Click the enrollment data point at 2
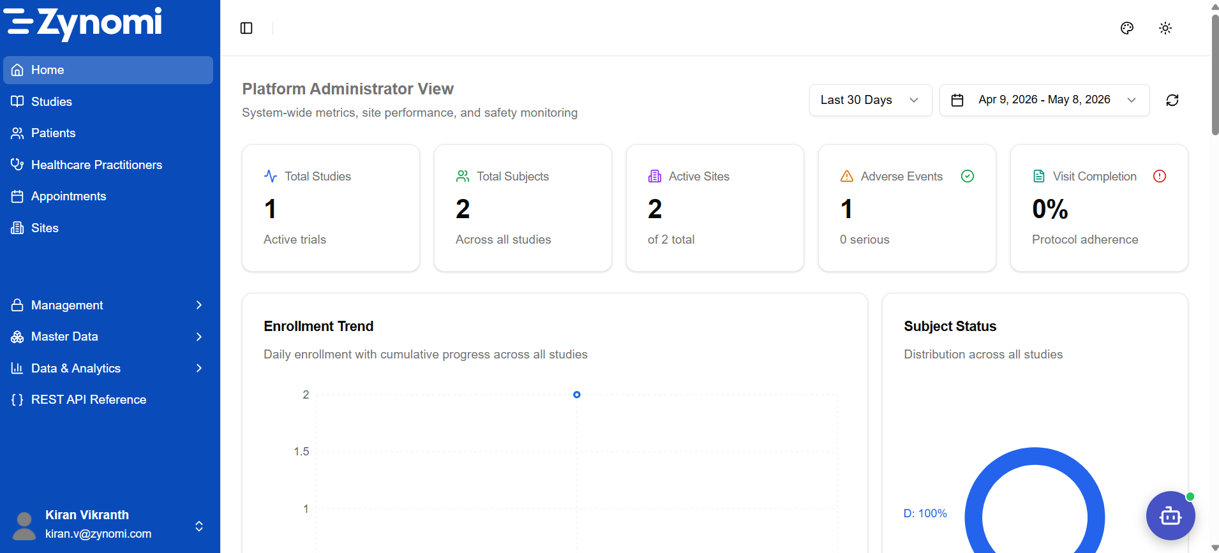Viewport: 1219px width, 553px height. pos(577,395)
